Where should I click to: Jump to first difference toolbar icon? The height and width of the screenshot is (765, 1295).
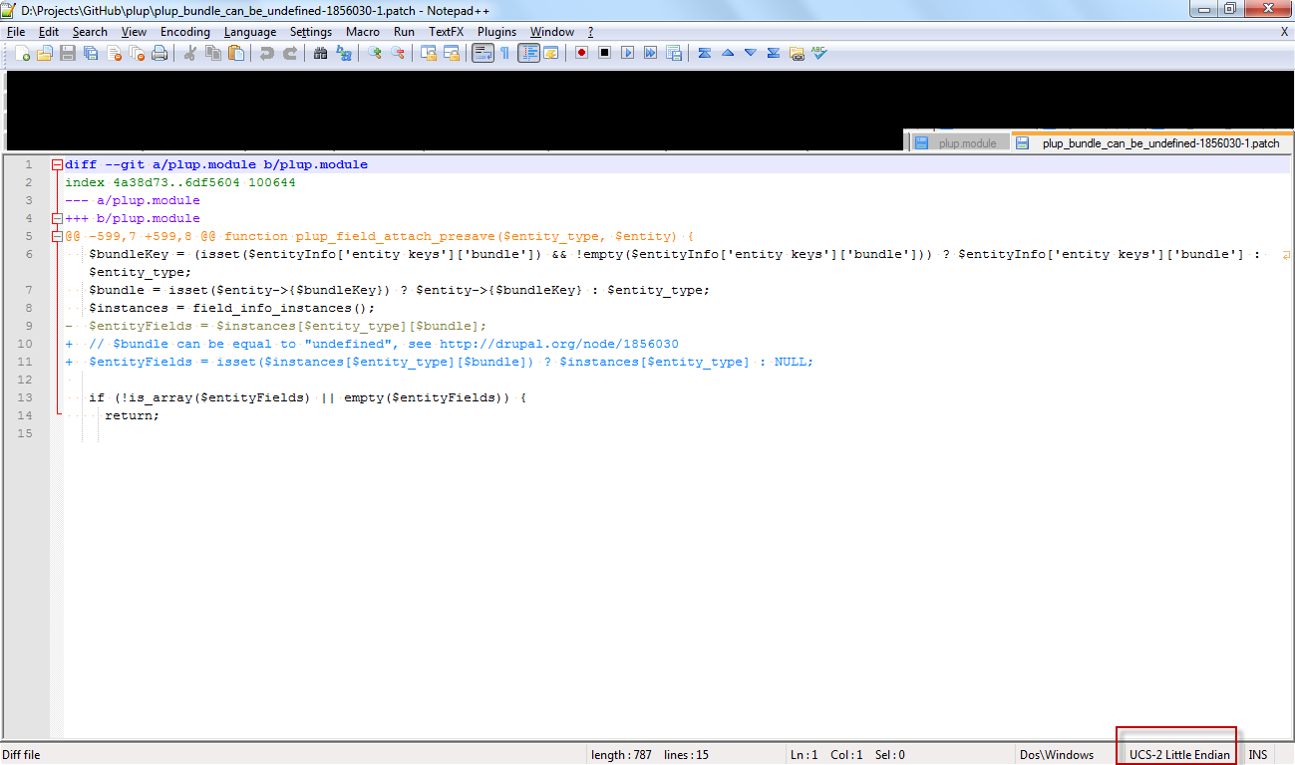(704, 53)
